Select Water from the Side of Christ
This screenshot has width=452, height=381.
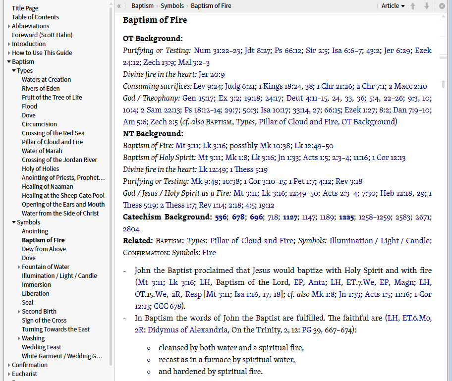tap(60, 214)
